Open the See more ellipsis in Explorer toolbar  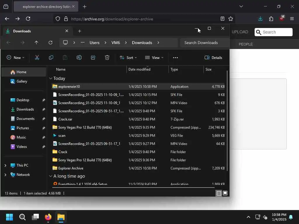click(175, 57)
